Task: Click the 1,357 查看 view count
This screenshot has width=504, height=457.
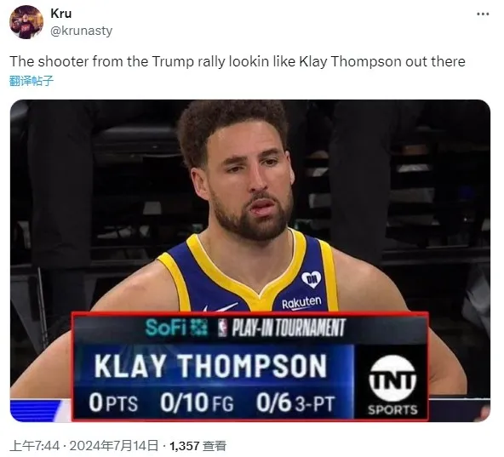Action: (198, 446)
